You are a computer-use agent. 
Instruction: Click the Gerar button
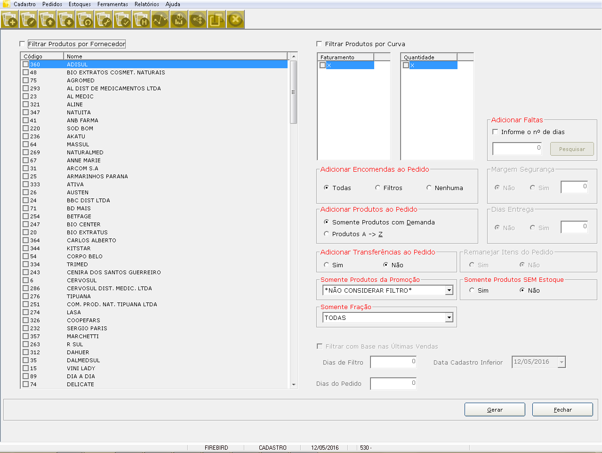tap(495, 410)
